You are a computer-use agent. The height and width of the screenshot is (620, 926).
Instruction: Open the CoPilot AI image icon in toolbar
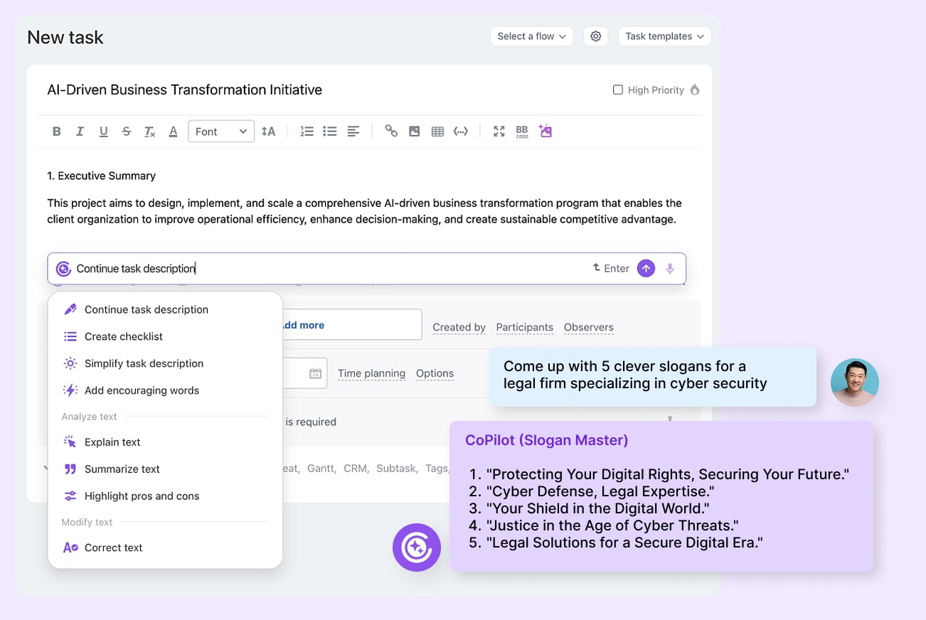click(x=546, y=131)
